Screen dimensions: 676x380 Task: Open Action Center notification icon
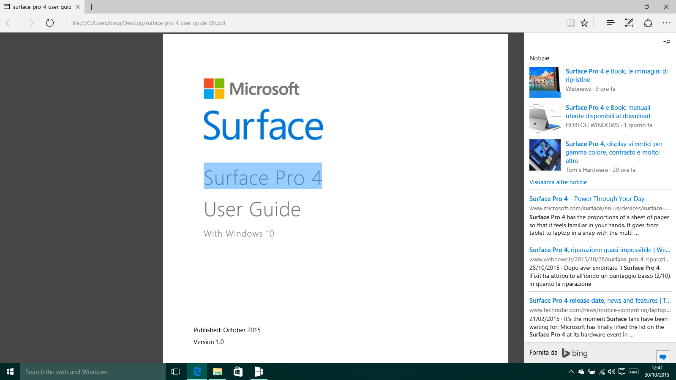pos(622,372)
